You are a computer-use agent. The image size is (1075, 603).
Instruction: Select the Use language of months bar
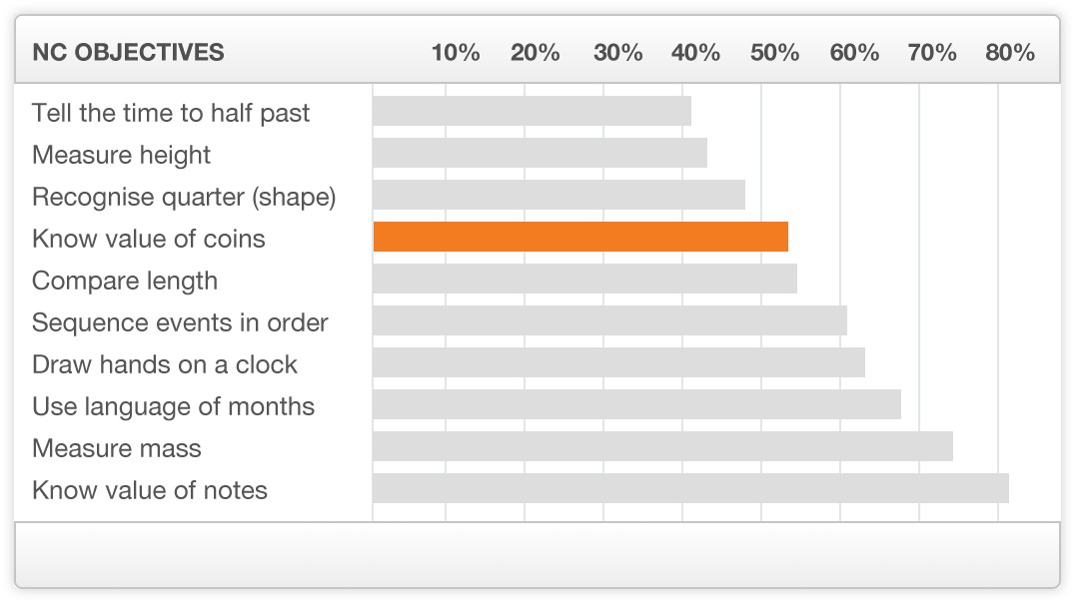[x=637, y=403]
